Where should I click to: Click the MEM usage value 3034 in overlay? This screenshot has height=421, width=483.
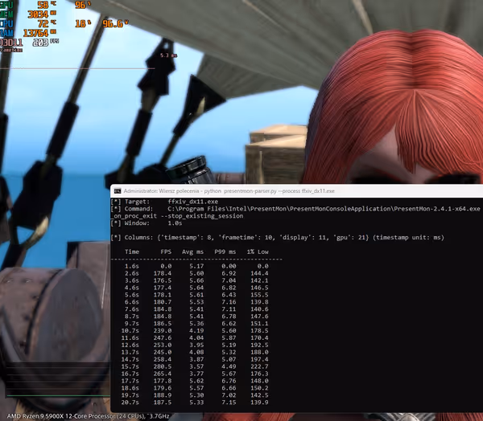click(38, 14)
